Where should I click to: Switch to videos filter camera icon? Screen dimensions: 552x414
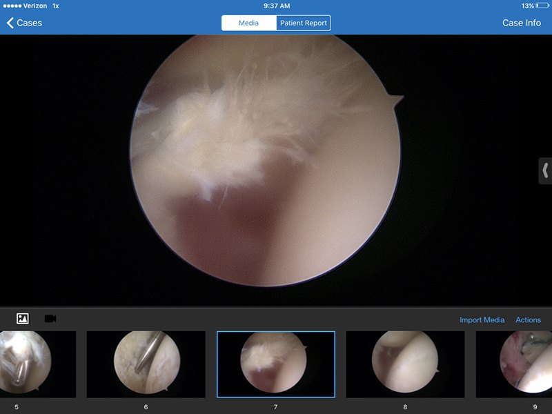click(50, 319)
